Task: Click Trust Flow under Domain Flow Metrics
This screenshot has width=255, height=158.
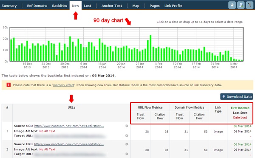Action: tap(179, 116)
